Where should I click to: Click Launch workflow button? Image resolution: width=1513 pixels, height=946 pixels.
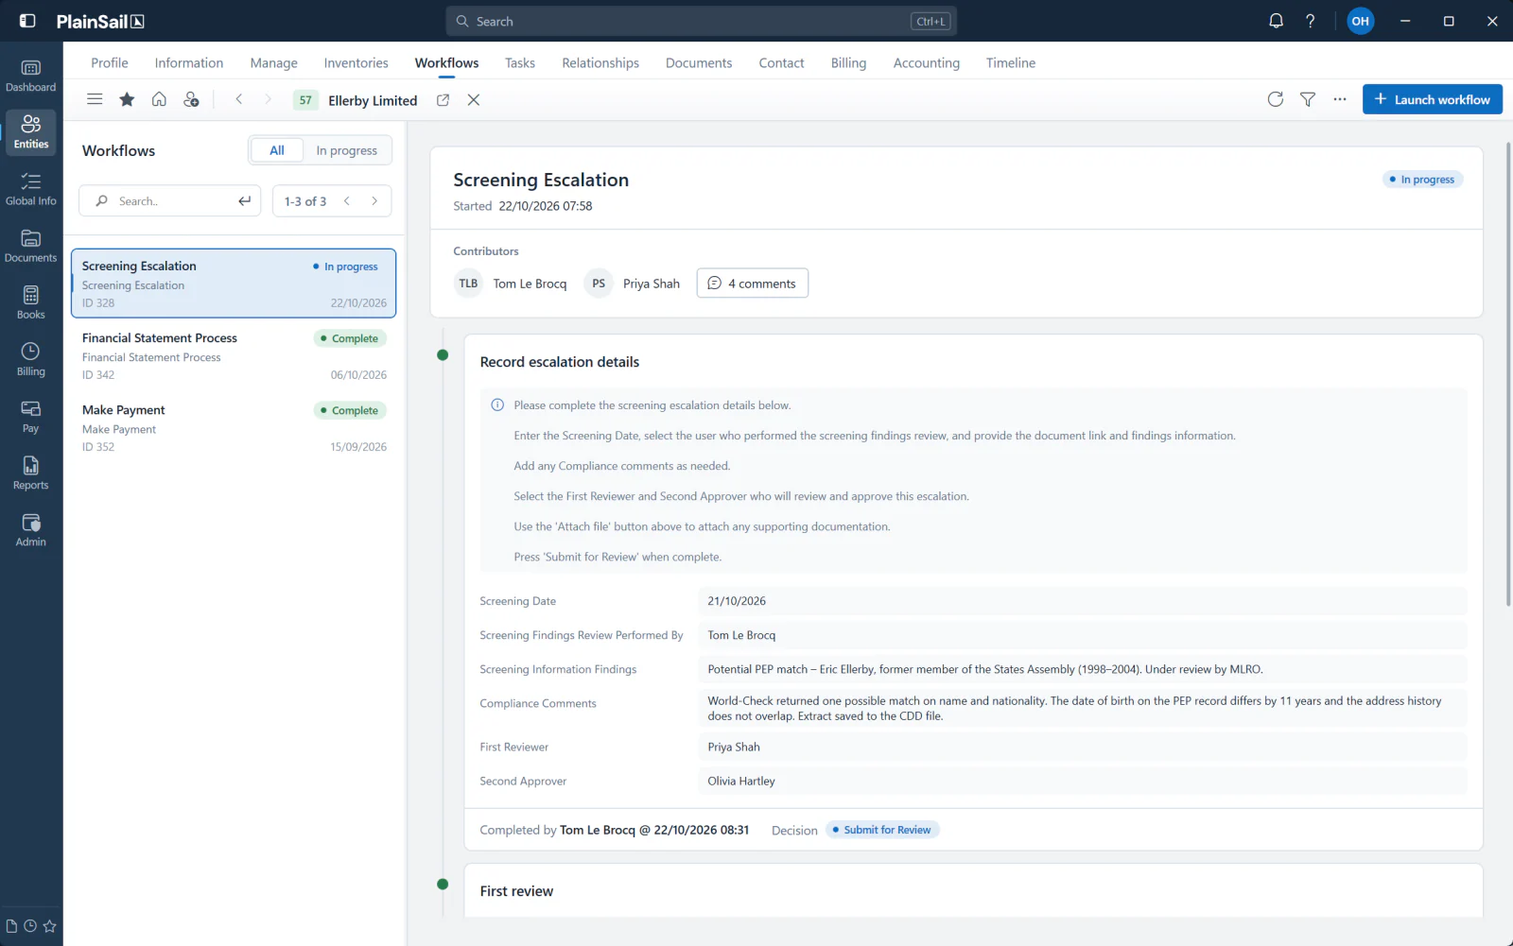(x=1433, y=99)
